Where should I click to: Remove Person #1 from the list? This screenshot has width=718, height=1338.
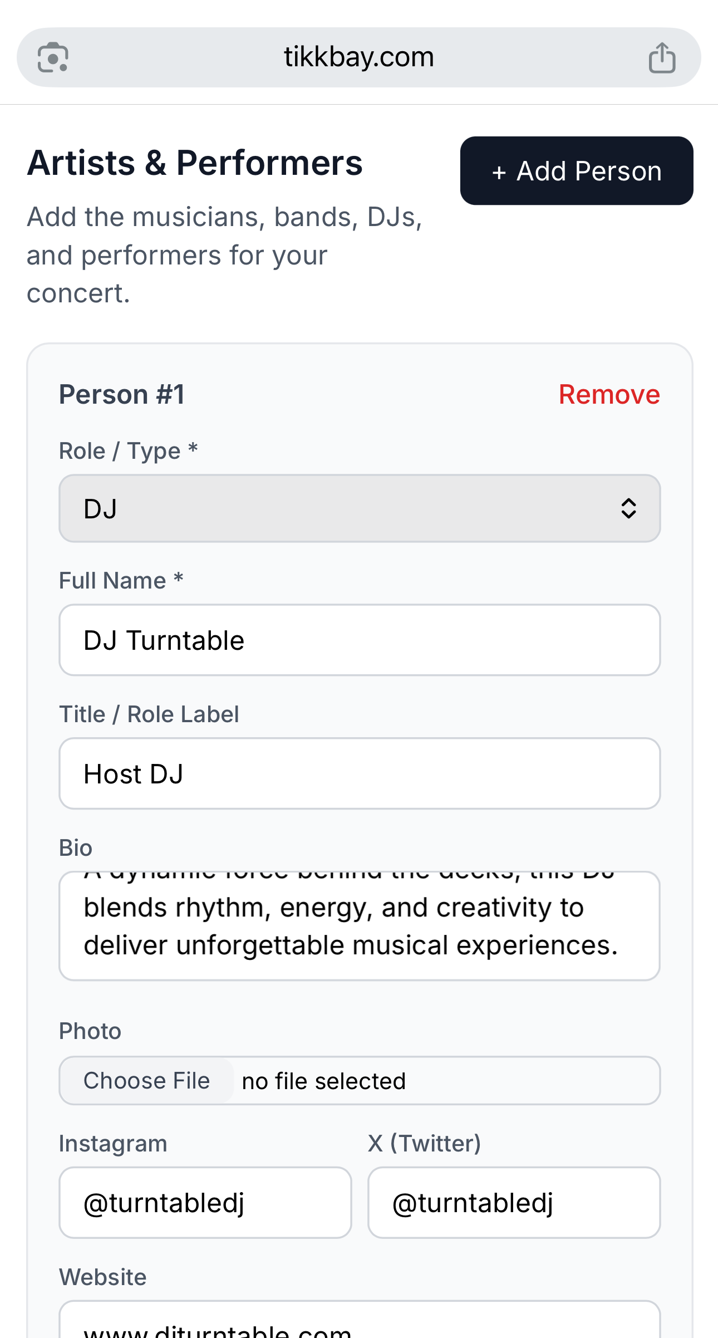click(x=609, y=394)
